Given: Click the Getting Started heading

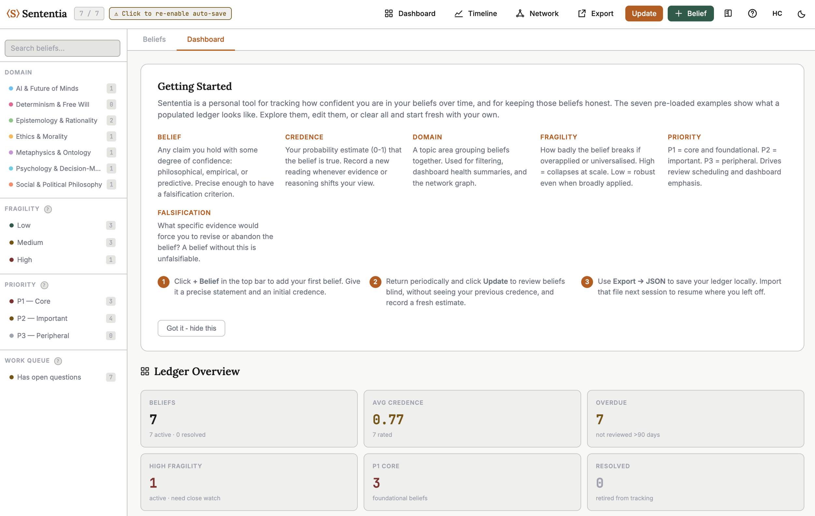Looking at the screenshot, I should [x=195, y=86].
